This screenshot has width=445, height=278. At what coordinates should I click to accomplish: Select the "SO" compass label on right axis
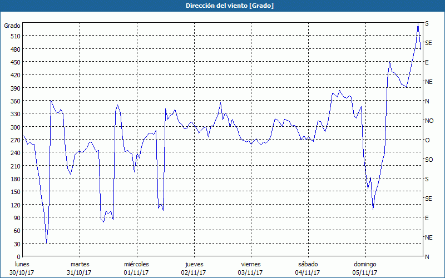point(429,160)
